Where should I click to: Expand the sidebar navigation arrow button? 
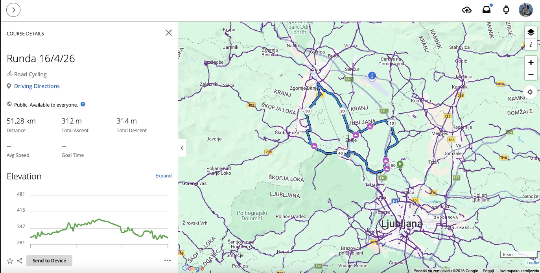(x=14, y=10)
